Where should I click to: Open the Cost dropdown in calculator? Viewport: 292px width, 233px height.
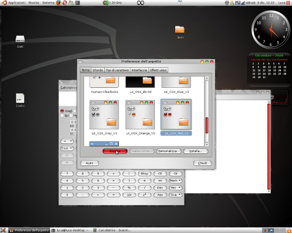click(67, 148)
